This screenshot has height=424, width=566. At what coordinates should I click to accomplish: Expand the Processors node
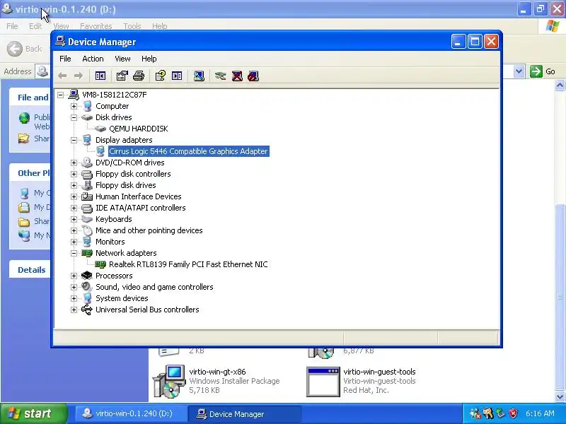pos(74,276)
